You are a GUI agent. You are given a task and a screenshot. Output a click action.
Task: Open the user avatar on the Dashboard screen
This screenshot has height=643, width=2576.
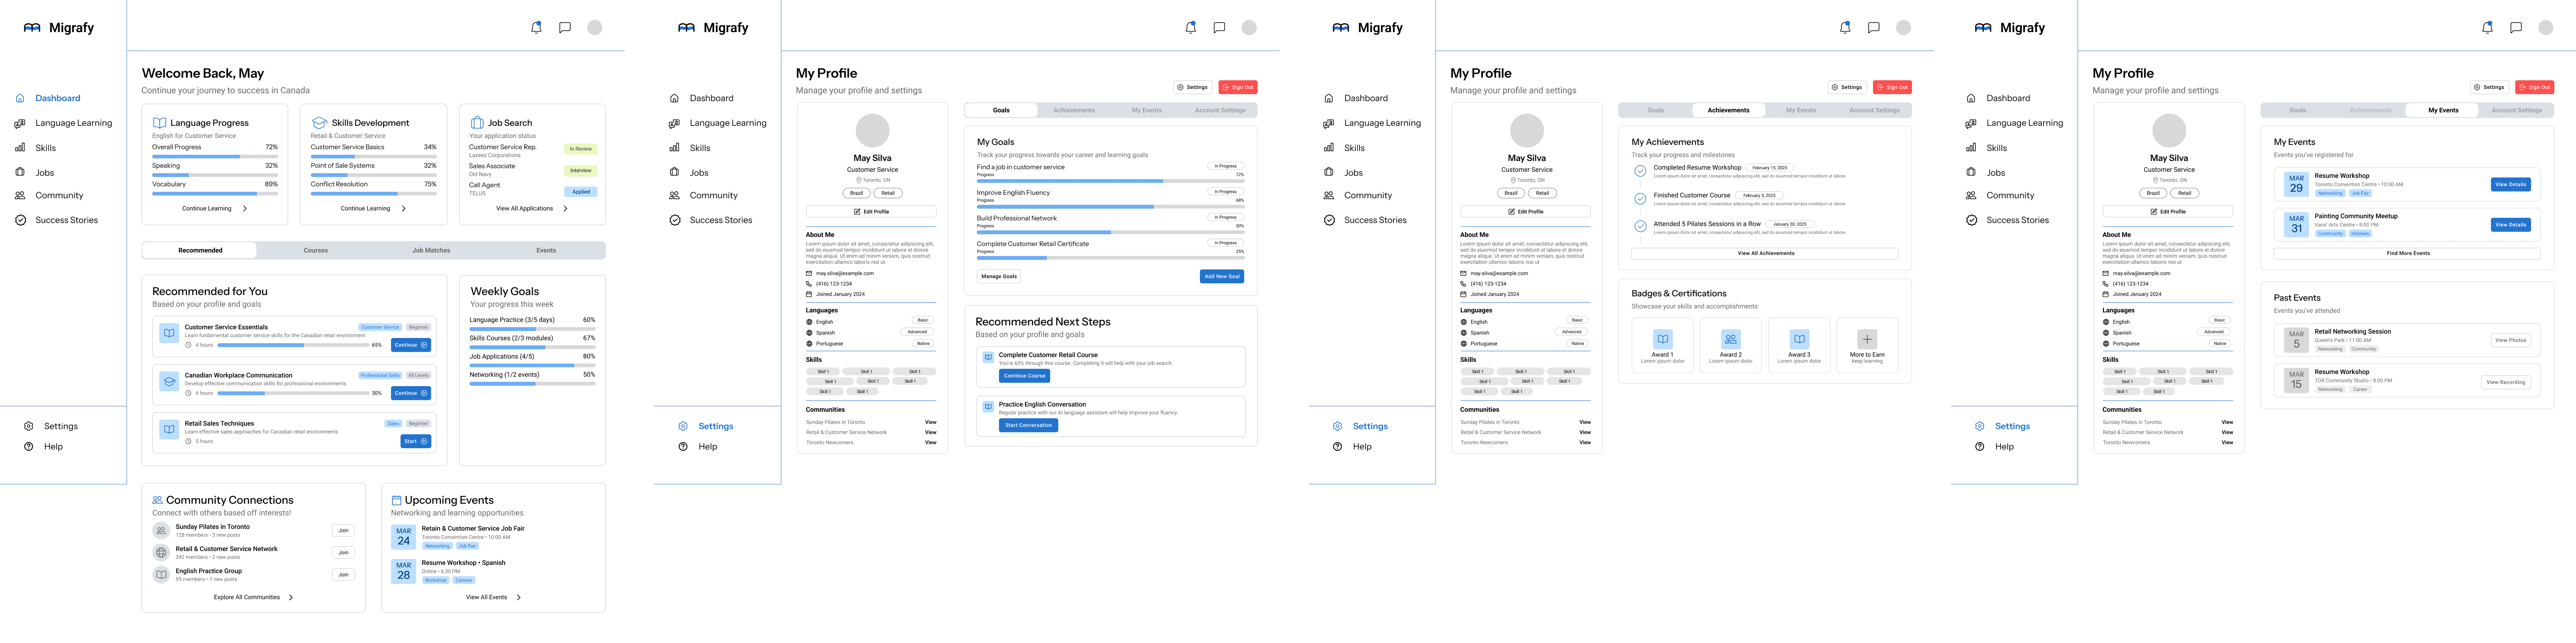(595, 28)
